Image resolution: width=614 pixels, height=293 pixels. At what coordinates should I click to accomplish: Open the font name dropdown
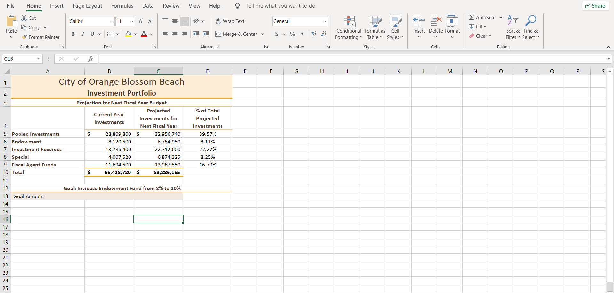click(x=112, y=21)
